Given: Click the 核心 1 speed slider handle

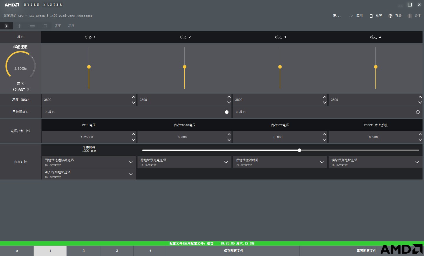Looking at the screenshot, I should [89, 67].
